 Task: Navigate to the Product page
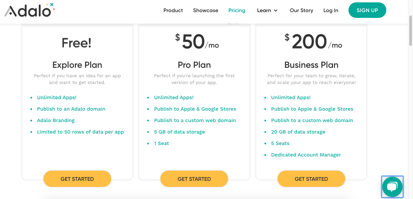[x=173, y=10]
